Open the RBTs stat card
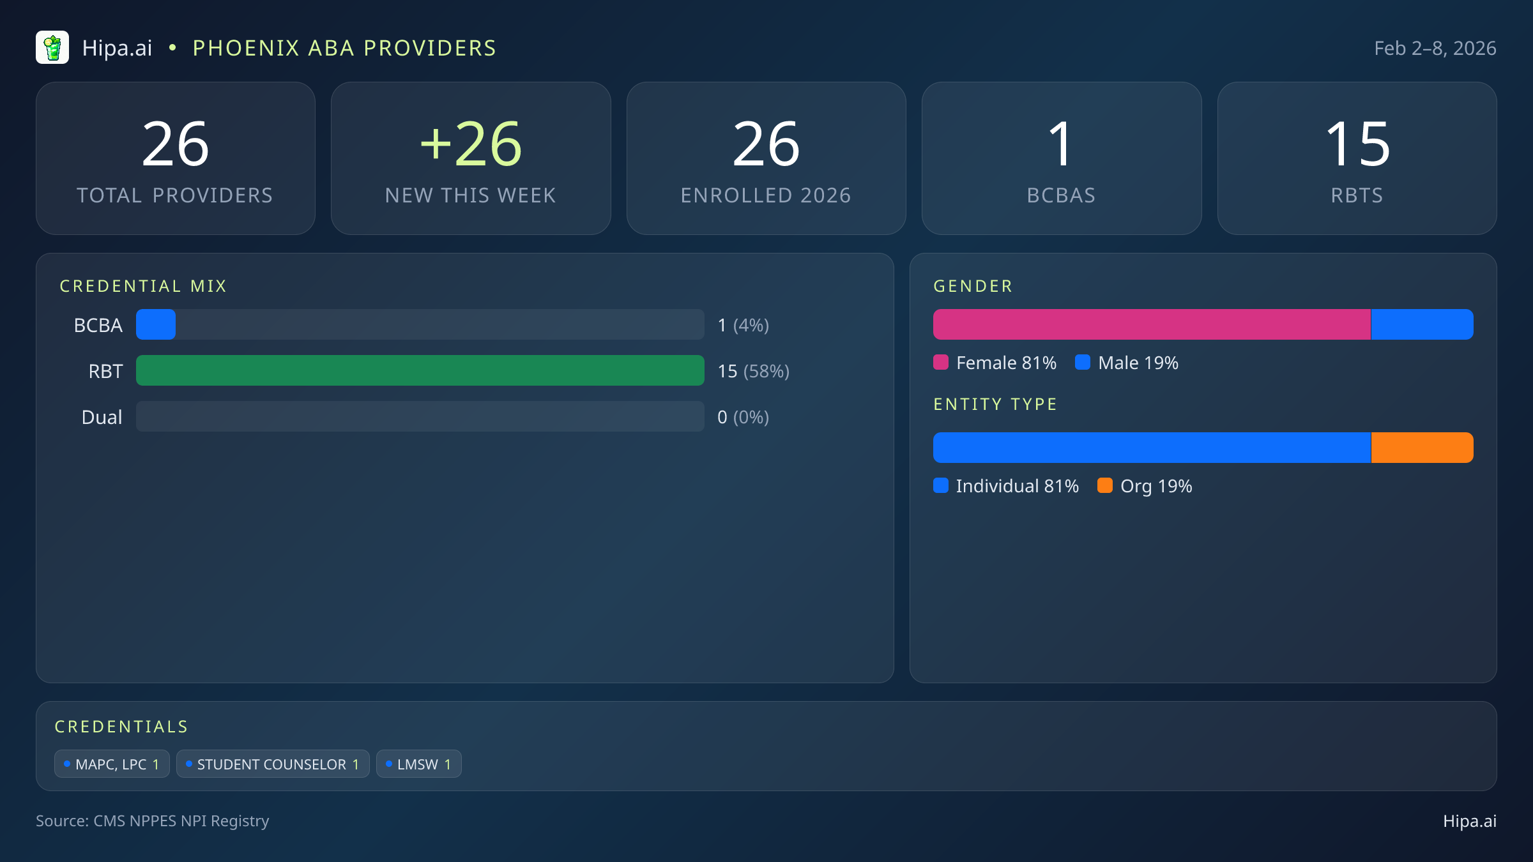 [x=1357, y=158]
